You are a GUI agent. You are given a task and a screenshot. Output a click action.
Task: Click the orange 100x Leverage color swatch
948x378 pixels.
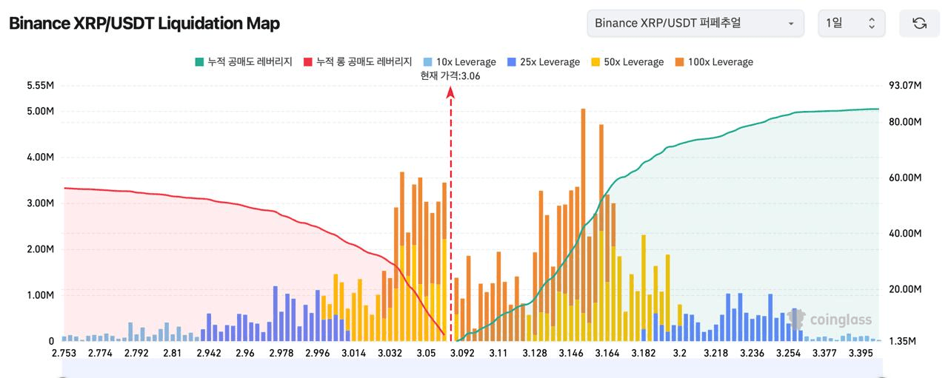tap(679, 62)
